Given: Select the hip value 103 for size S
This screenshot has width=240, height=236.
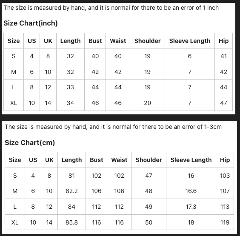Looking at the screenshot, I should [225, 176].
